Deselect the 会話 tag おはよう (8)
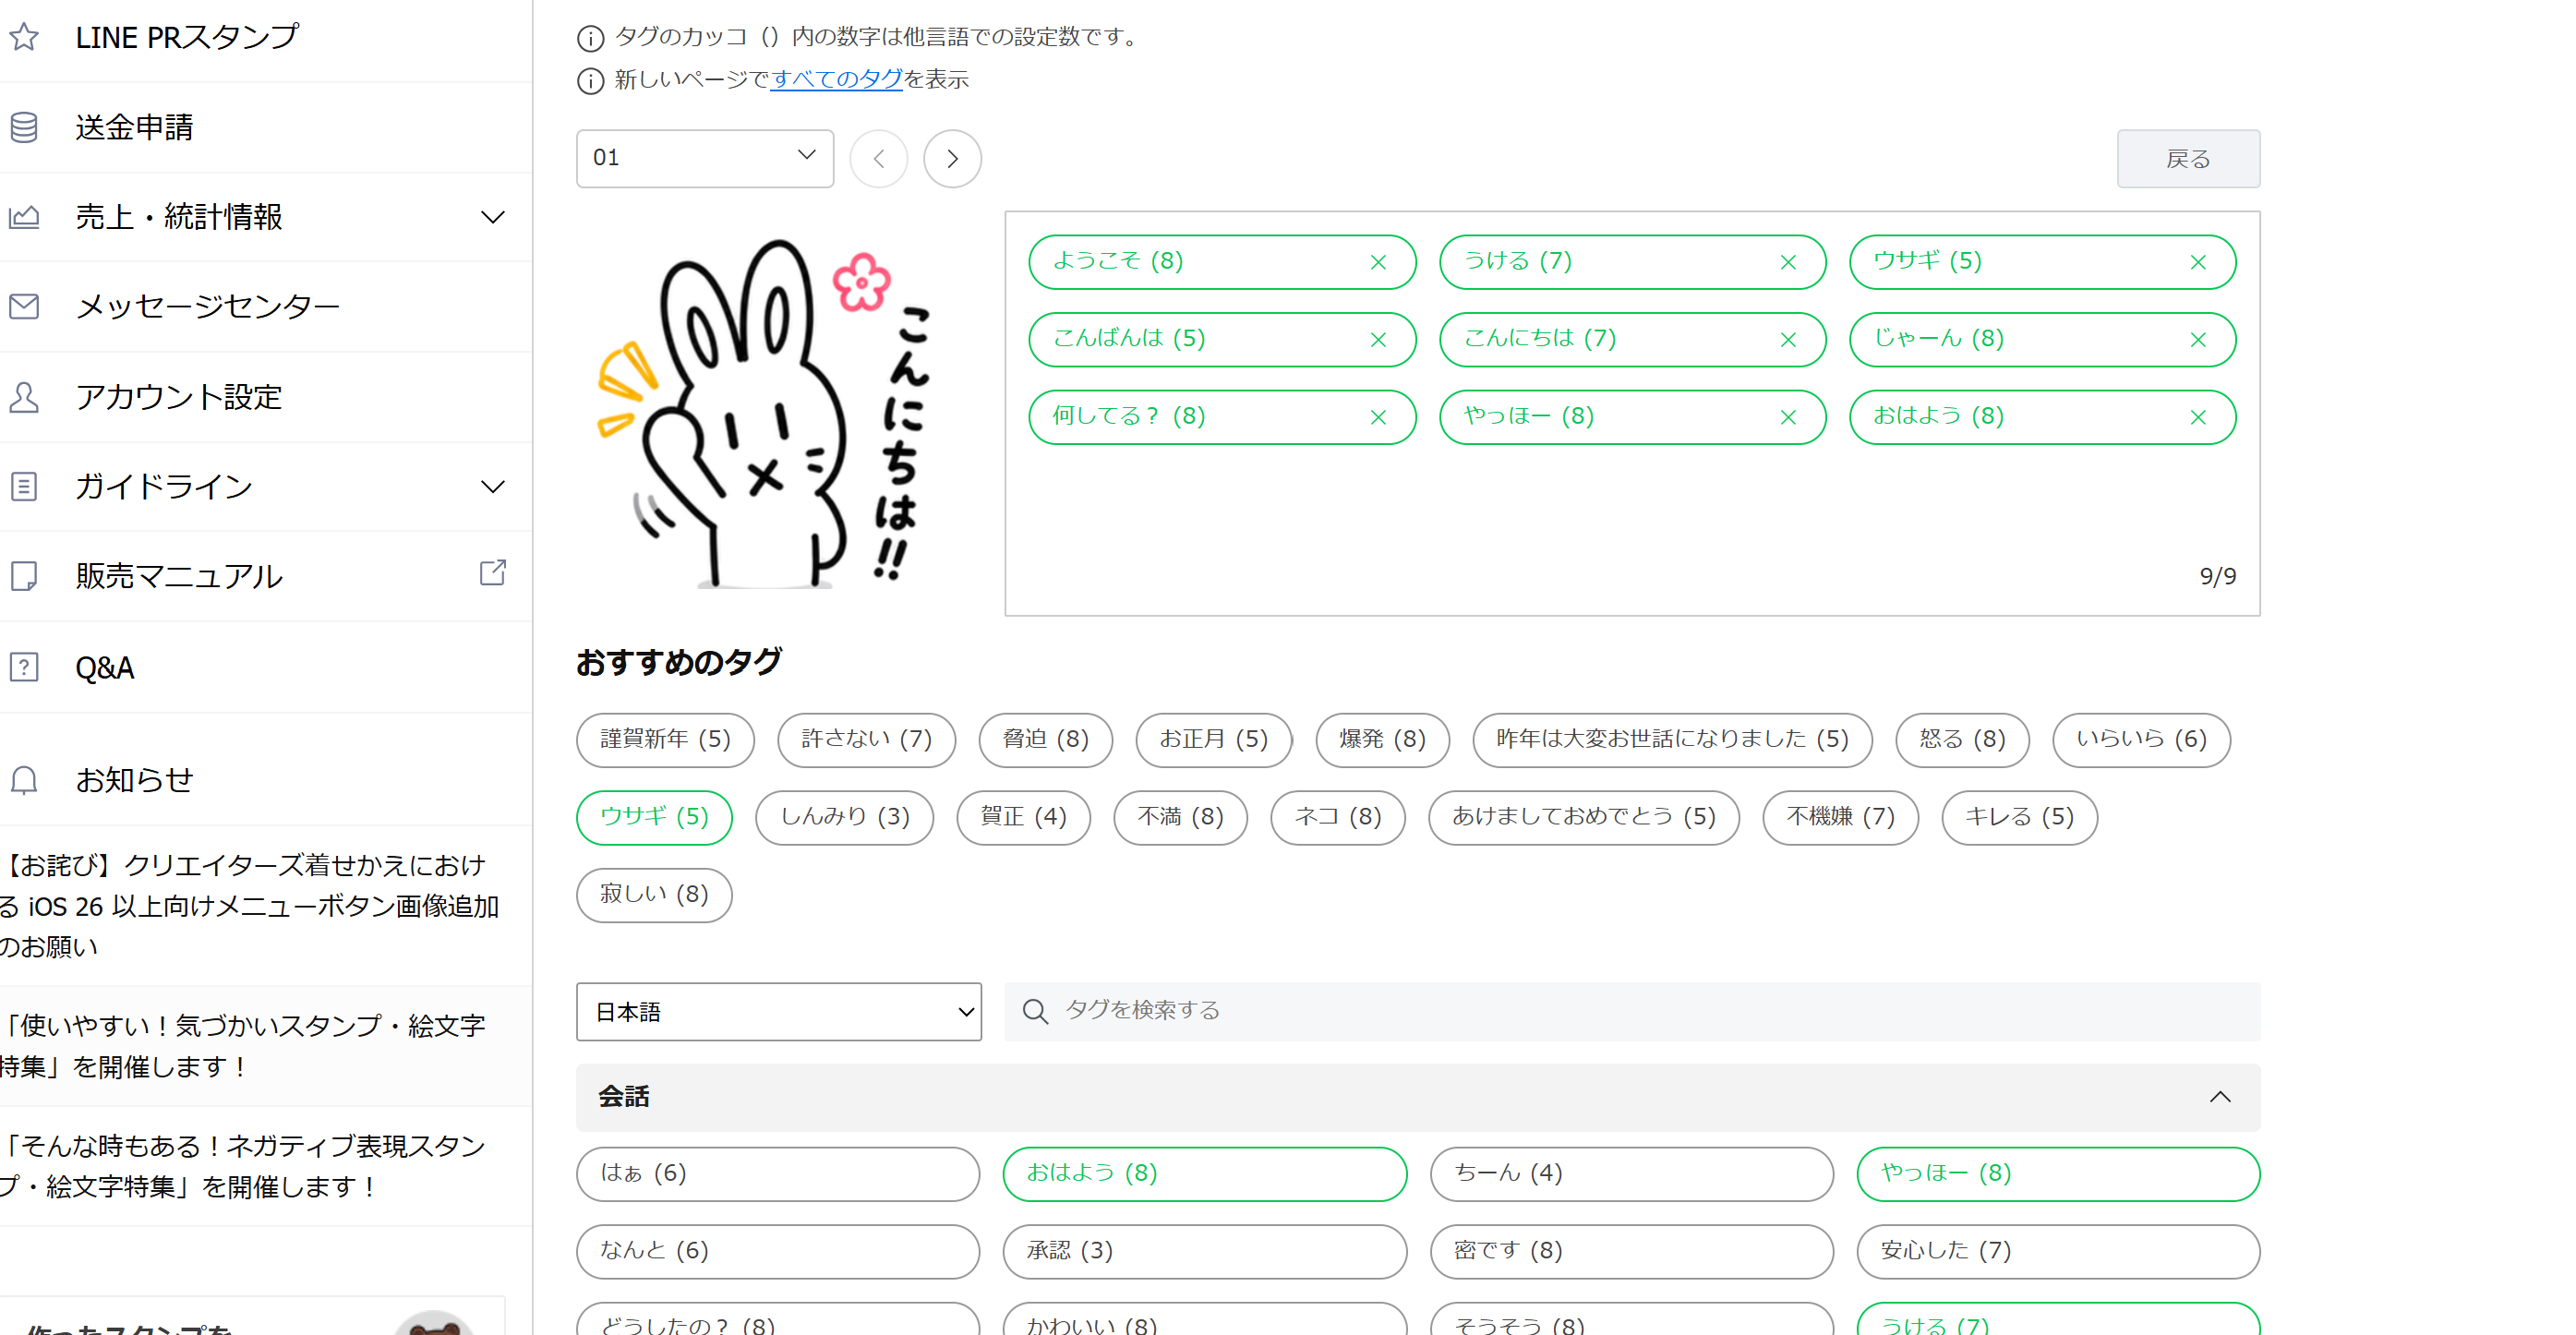This screenshot has width=2576, height=1335. point(1205,1174)
